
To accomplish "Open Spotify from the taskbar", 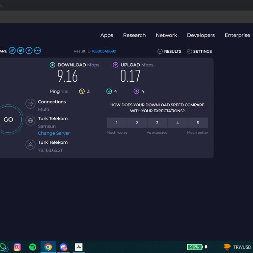I will click(x=33, y=247).
